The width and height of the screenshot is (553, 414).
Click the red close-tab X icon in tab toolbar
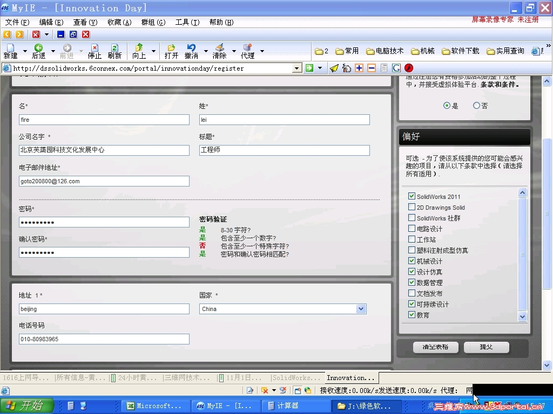[x=36, y=34]
